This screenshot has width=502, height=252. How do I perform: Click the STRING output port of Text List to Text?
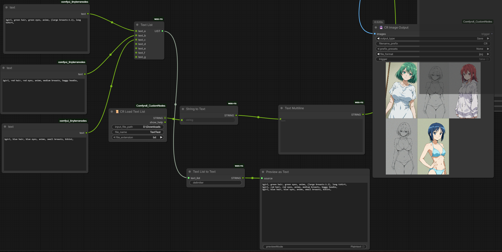[243, 178]
